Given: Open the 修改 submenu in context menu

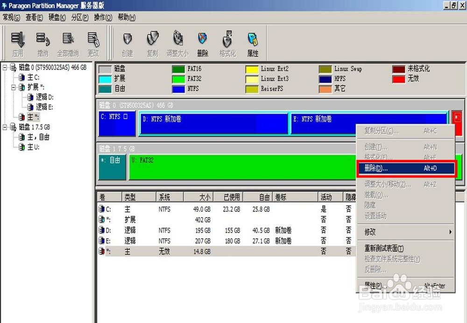Looking at the screenshot, I should [406, 232].
